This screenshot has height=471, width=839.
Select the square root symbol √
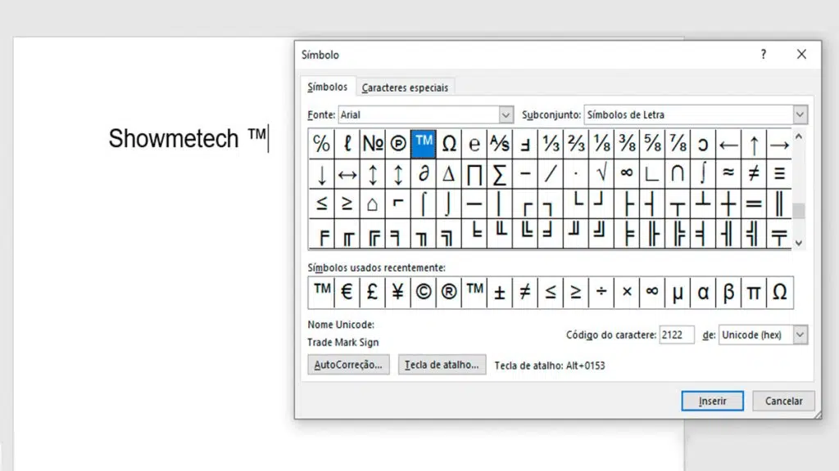601,173
